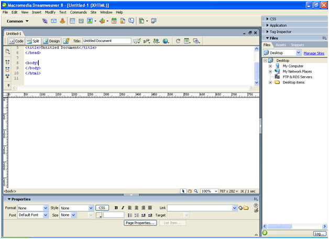Toggle Justify alignment
This screenshot has height=239, width=329.
point(150,208)
